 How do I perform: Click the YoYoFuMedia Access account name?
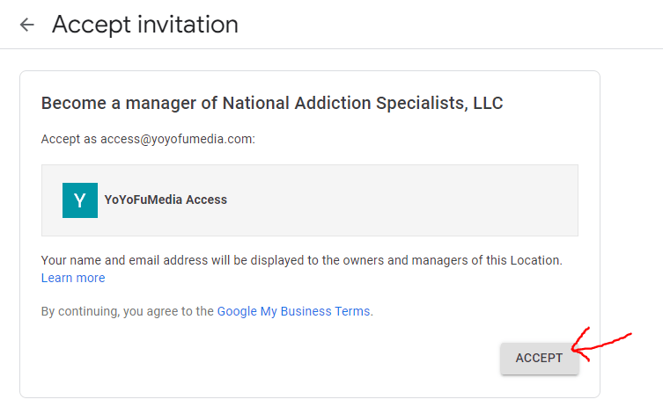click(166, 200)
